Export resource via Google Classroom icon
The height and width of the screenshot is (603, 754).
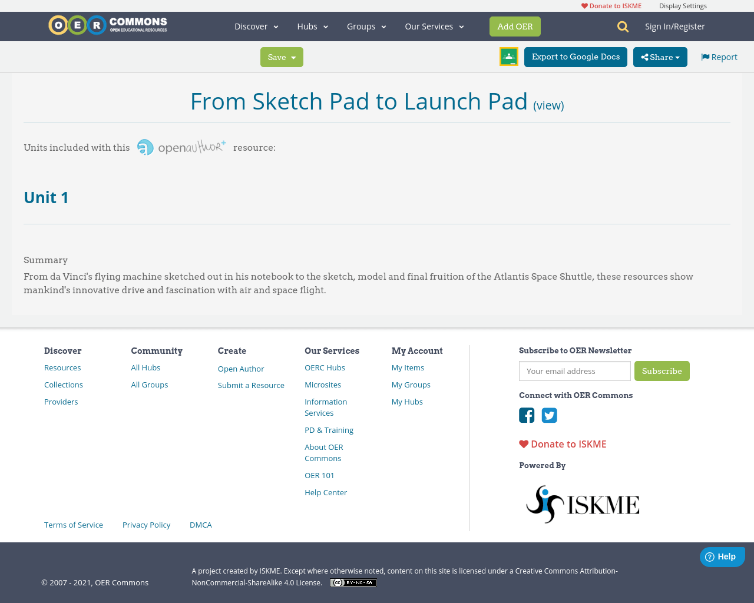click(508, 55)
